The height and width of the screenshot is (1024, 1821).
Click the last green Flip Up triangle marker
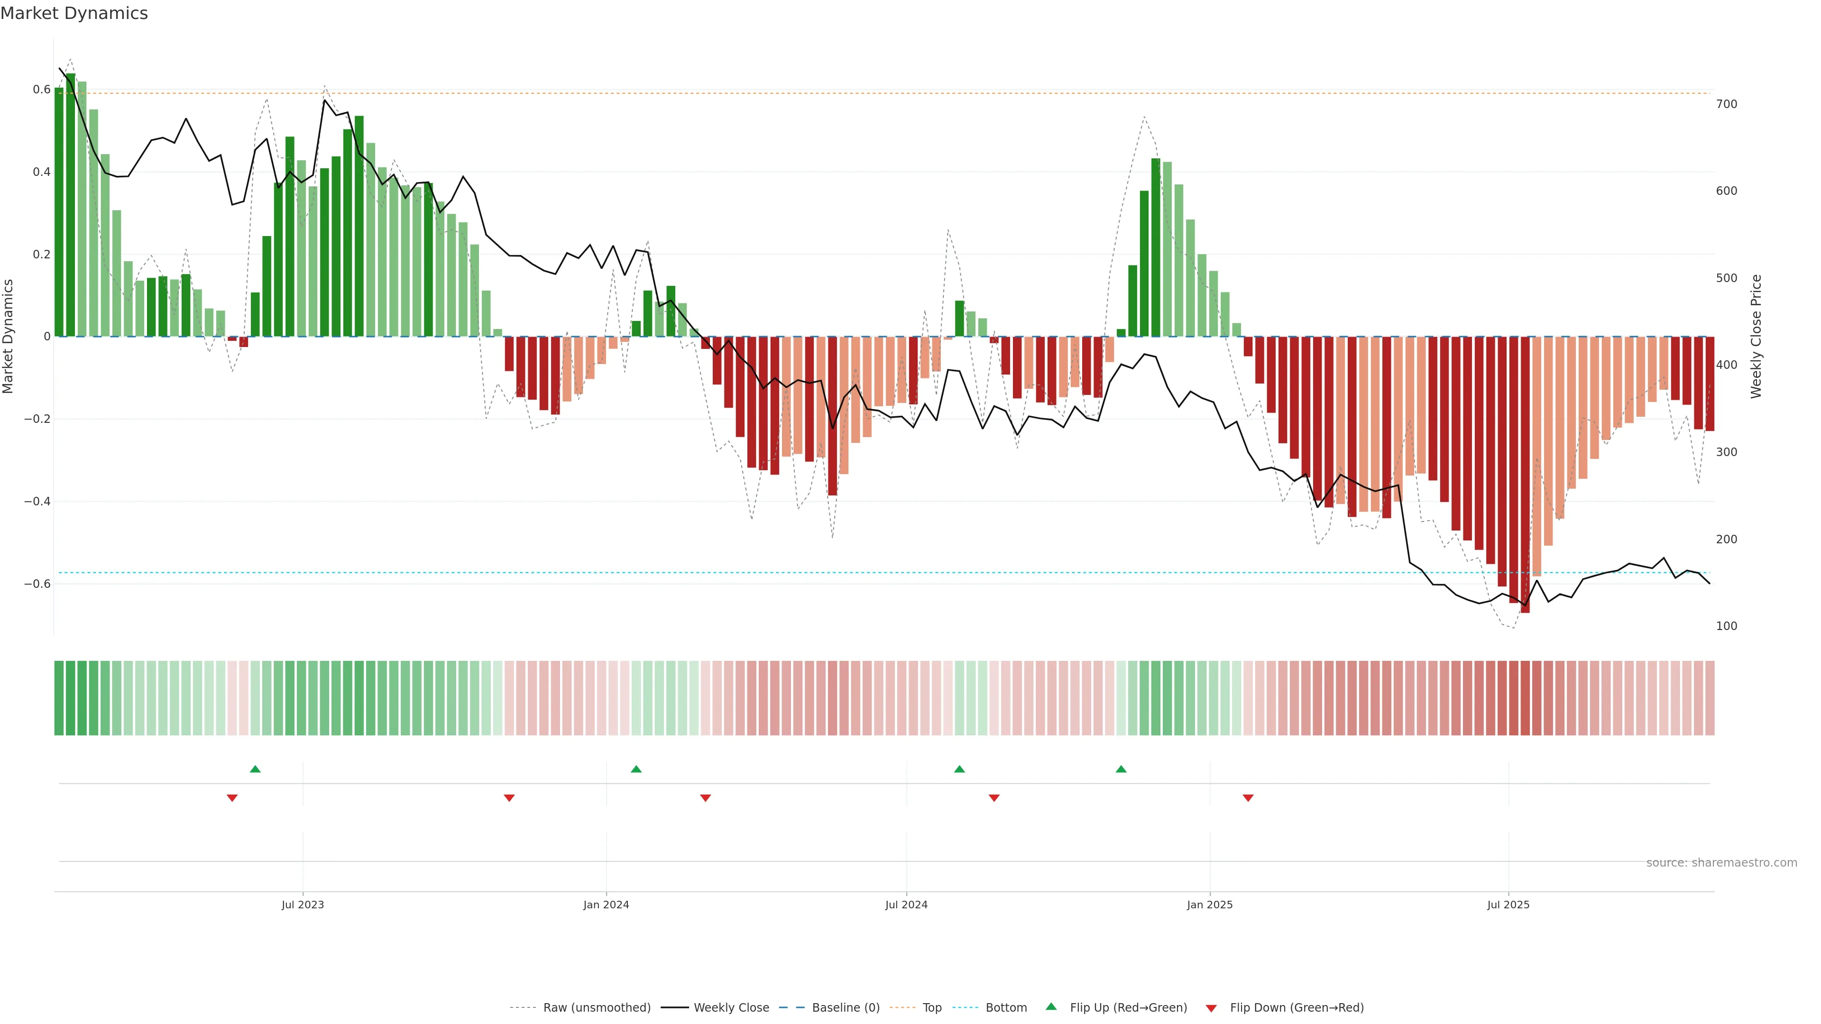pos(1121,769)
